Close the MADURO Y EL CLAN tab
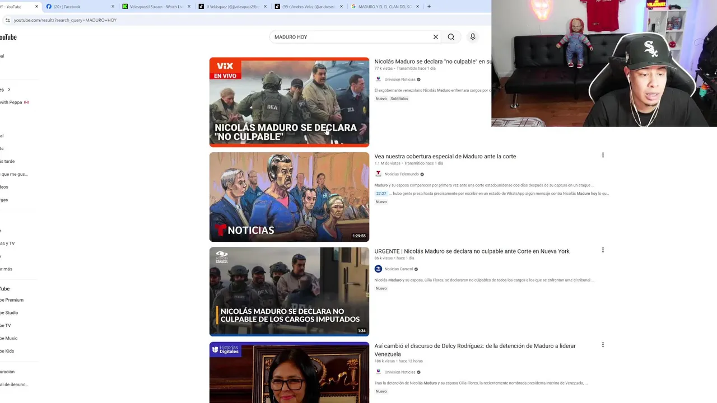 coord(417,7)
